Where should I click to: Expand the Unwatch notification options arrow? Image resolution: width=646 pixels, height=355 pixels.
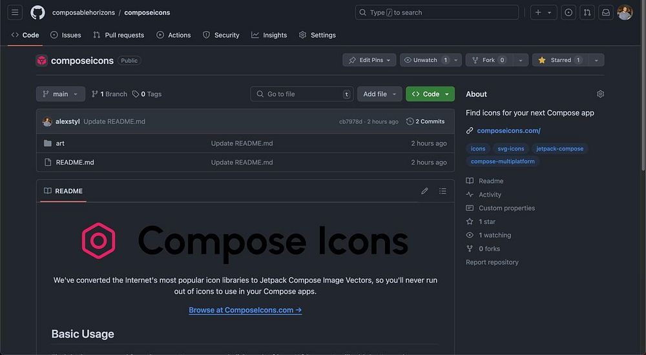pos(456,60)
